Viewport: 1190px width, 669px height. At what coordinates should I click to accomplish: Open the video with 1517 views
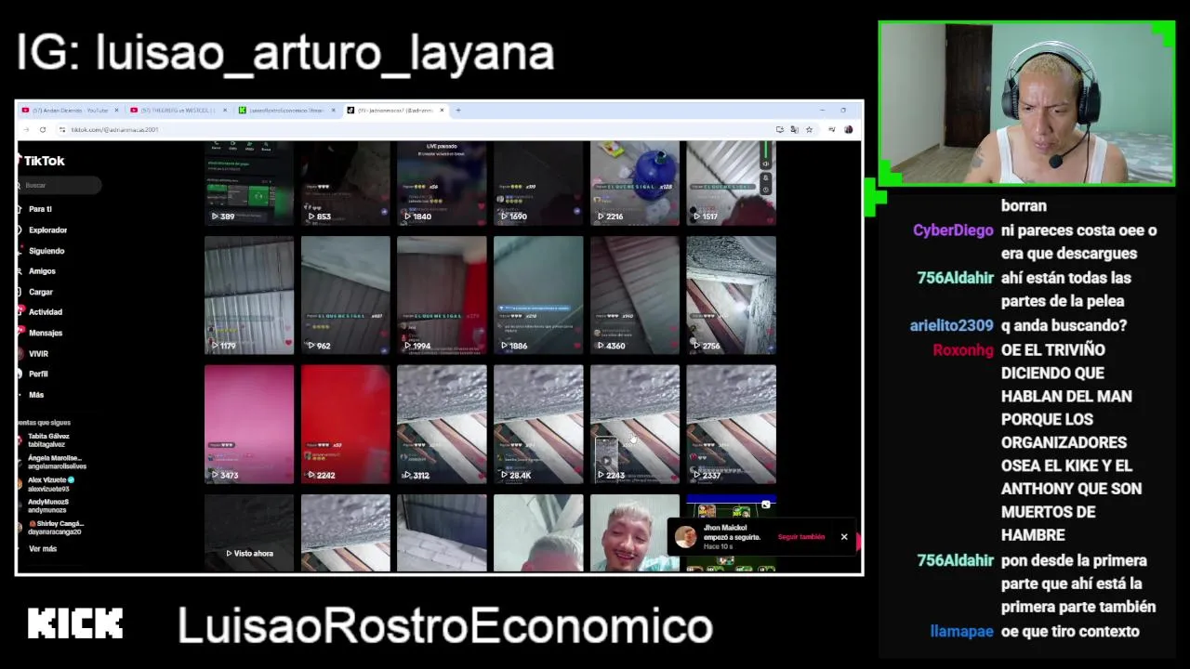(x=731, y=183)
